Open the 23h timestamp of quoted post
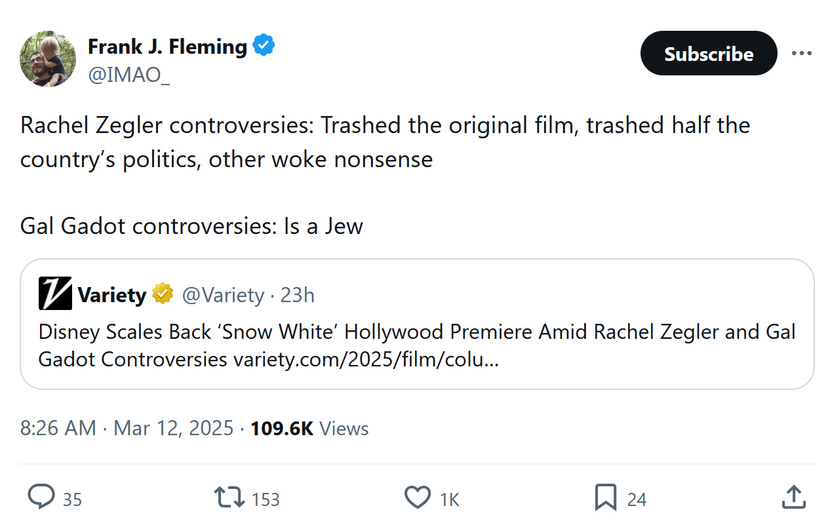The image size is (830, 525). coord(298,295)
